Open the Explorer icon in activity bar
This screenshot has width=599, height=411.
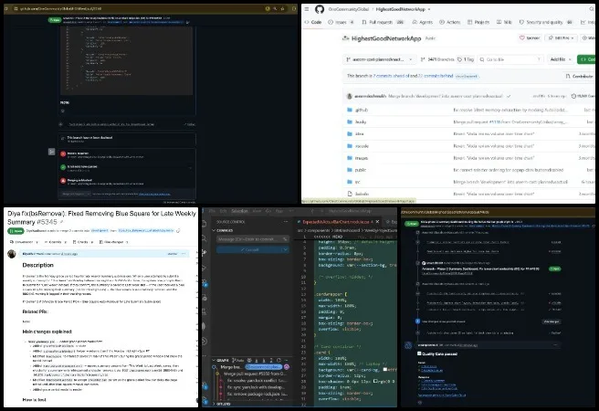[x=205, y=223]
